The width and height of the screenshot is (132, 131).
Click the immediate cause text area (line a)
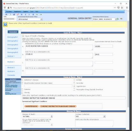click(59, 47)
